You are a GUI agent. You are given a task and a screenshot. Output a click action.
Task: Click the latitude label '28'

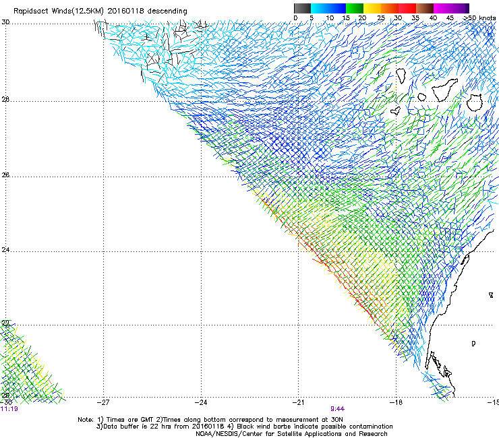(5, 100)
